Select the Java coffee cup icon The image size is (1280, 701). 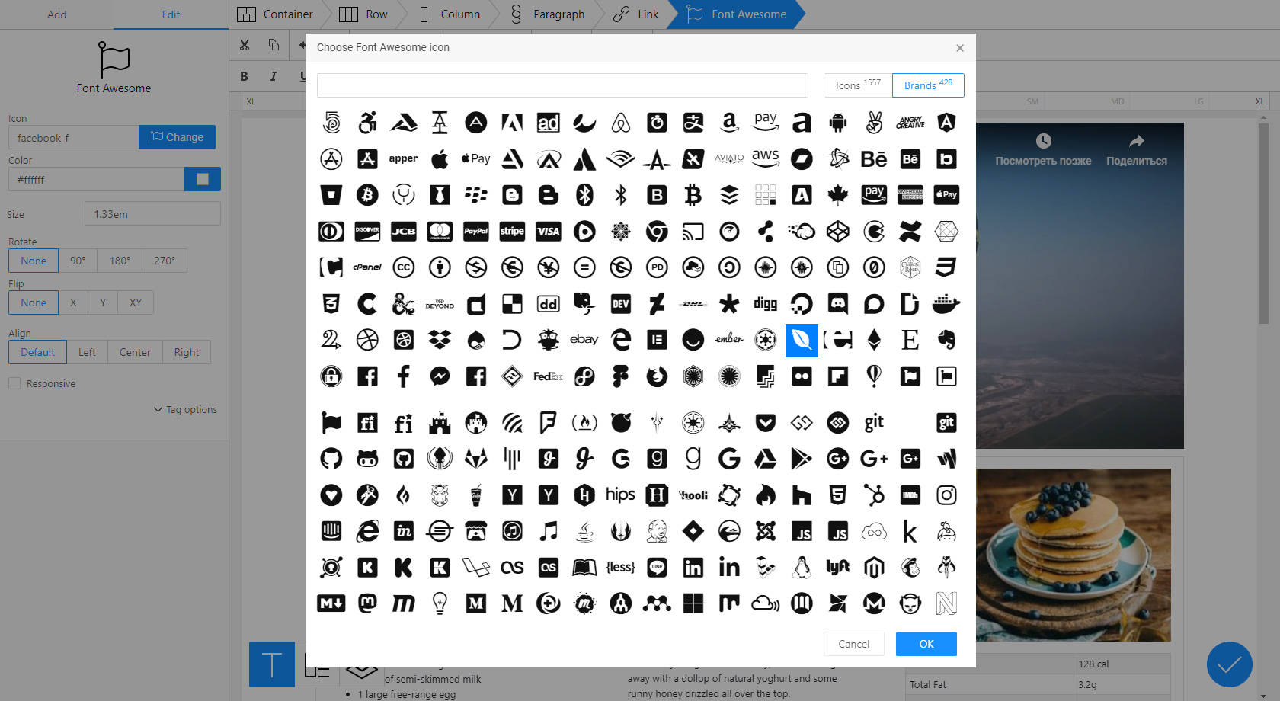coord(584,531)
